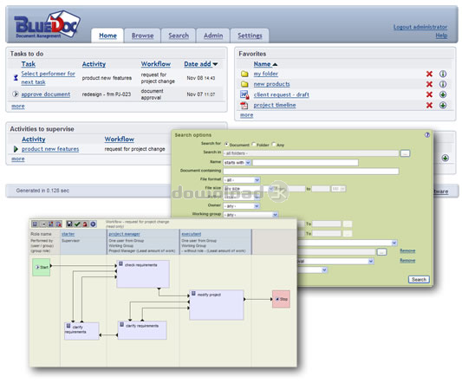Remove 'my folder' from favorites with red X
The width and height of the screenshot is (462, 383).
coord(429,74)
